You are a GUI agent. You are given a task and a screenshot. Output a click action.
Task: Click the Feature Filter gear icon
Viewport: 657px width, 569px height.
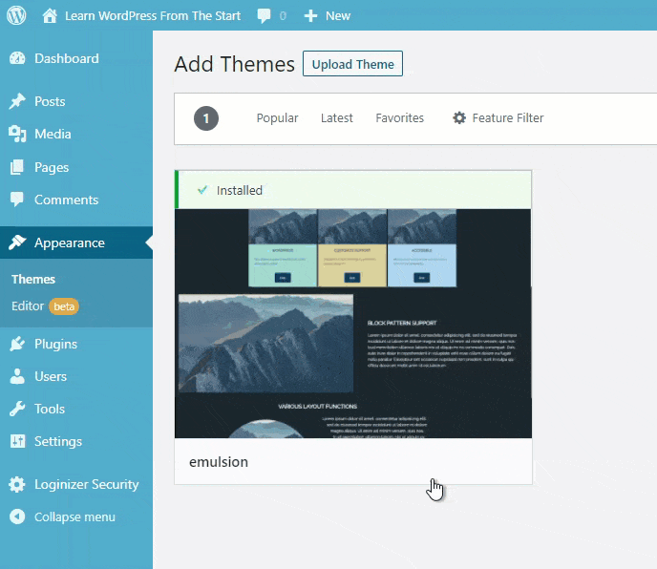pos(459,117)
